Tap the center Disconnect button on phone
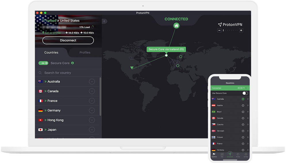Viewport: 286px width, 163px height. point(230,154)
